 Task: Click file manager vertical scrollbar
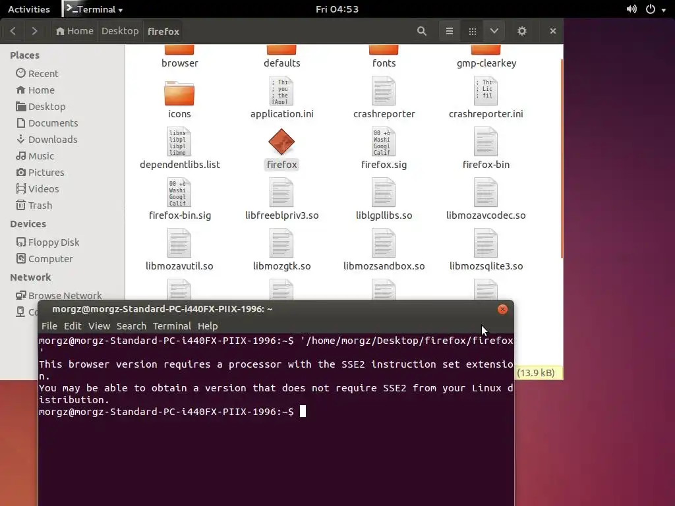click(x=562, y=158)
